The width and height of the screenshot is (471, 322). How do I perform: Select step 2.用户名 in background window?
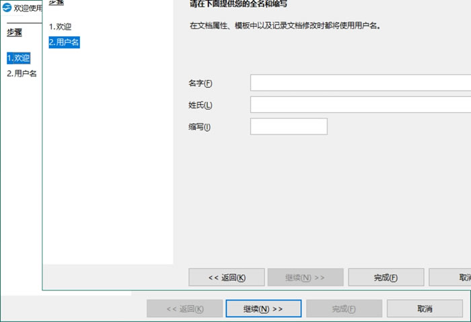tap(22, 73)
